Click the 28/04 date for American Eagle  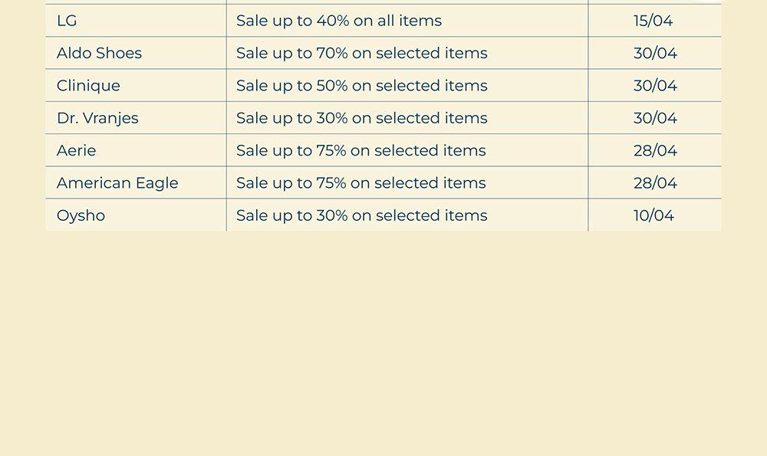(655, 183)
